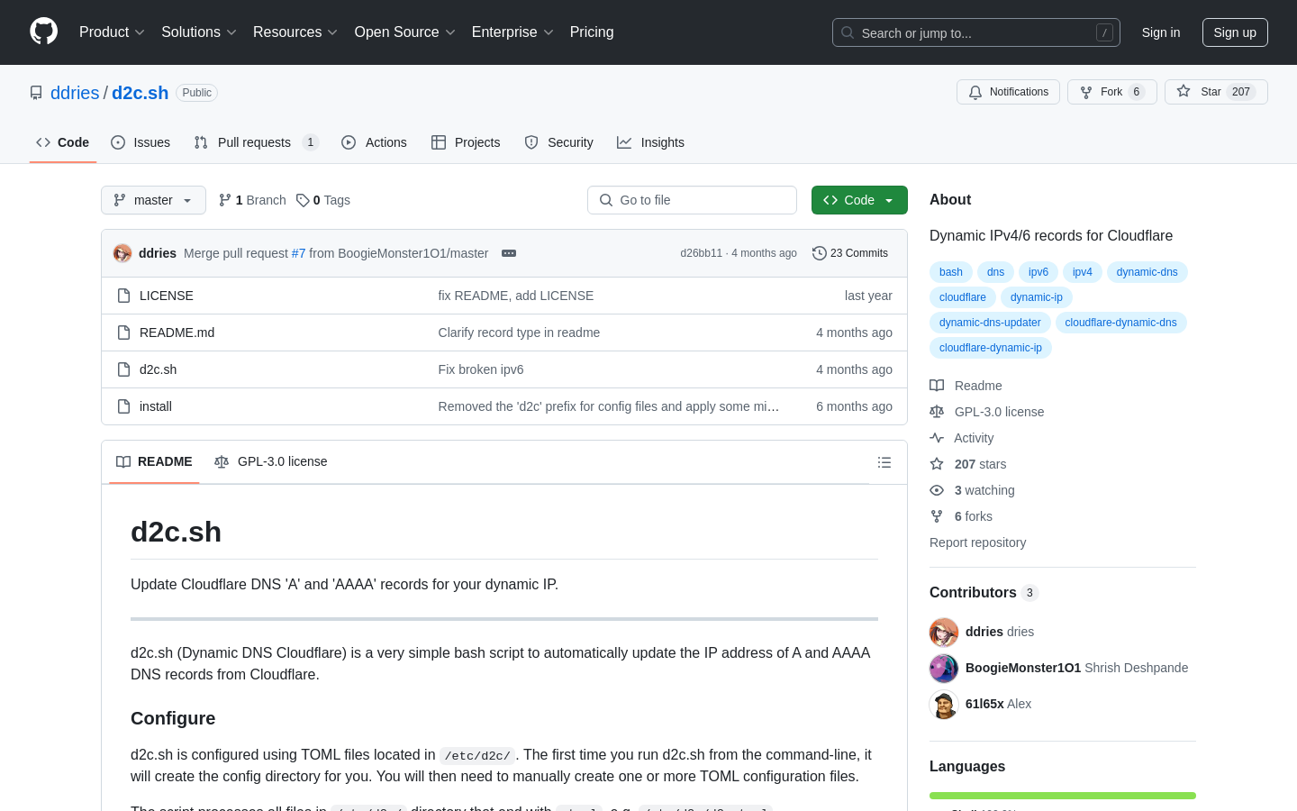Click ddries avatar in the latest commit row
Image resolution: width=1297 pixels, height=811 pixels.
tap(122, 253)
